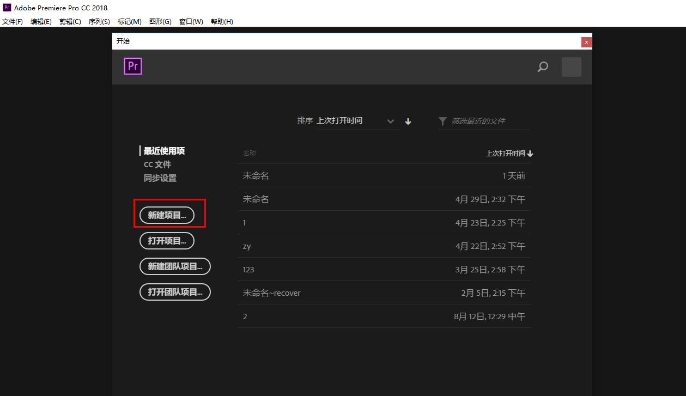Image resolution: width=686 pixels, height=396 pixels.
Task: Open the 帮助(H) menu
Action: point(221,22)
